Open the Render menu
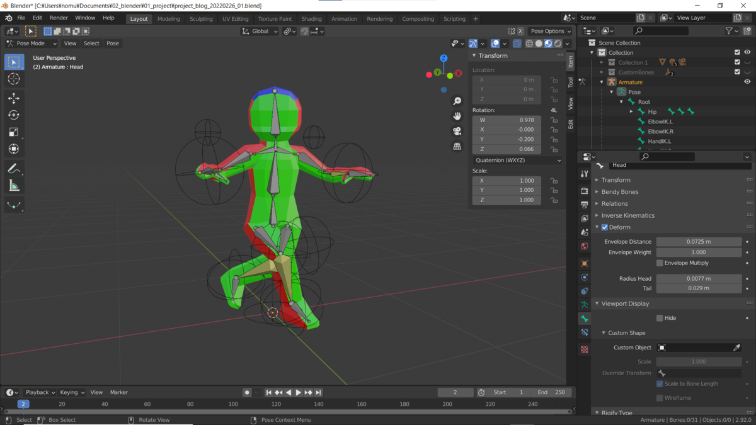This screenshot has height=425, width=756. pos(58,18)
